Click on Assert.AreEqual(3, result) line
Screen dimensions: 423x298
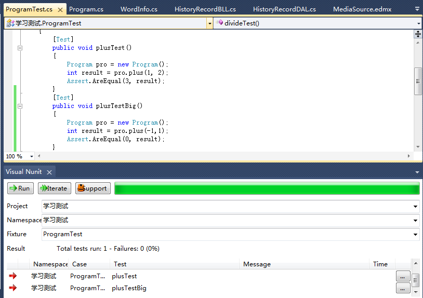tap(115, 81)
